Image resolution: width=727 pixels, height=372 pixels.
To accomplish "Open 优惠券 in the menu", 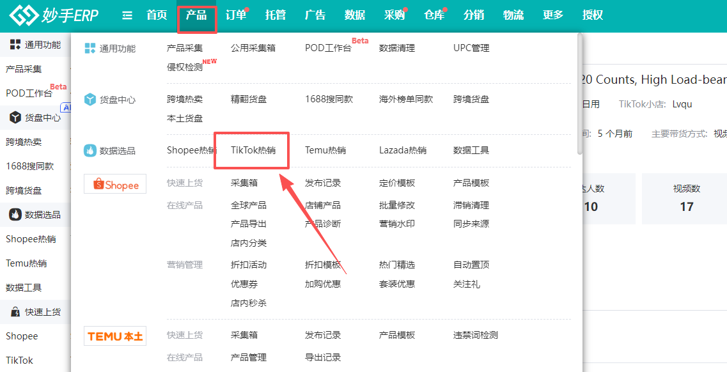I will coord(244,284).
